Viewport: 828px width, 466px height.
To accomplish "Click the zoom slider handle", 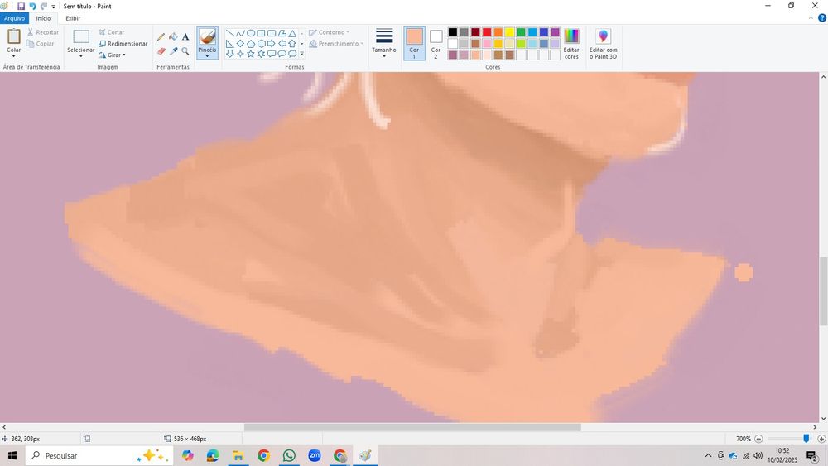I will [x=806, y=439].
